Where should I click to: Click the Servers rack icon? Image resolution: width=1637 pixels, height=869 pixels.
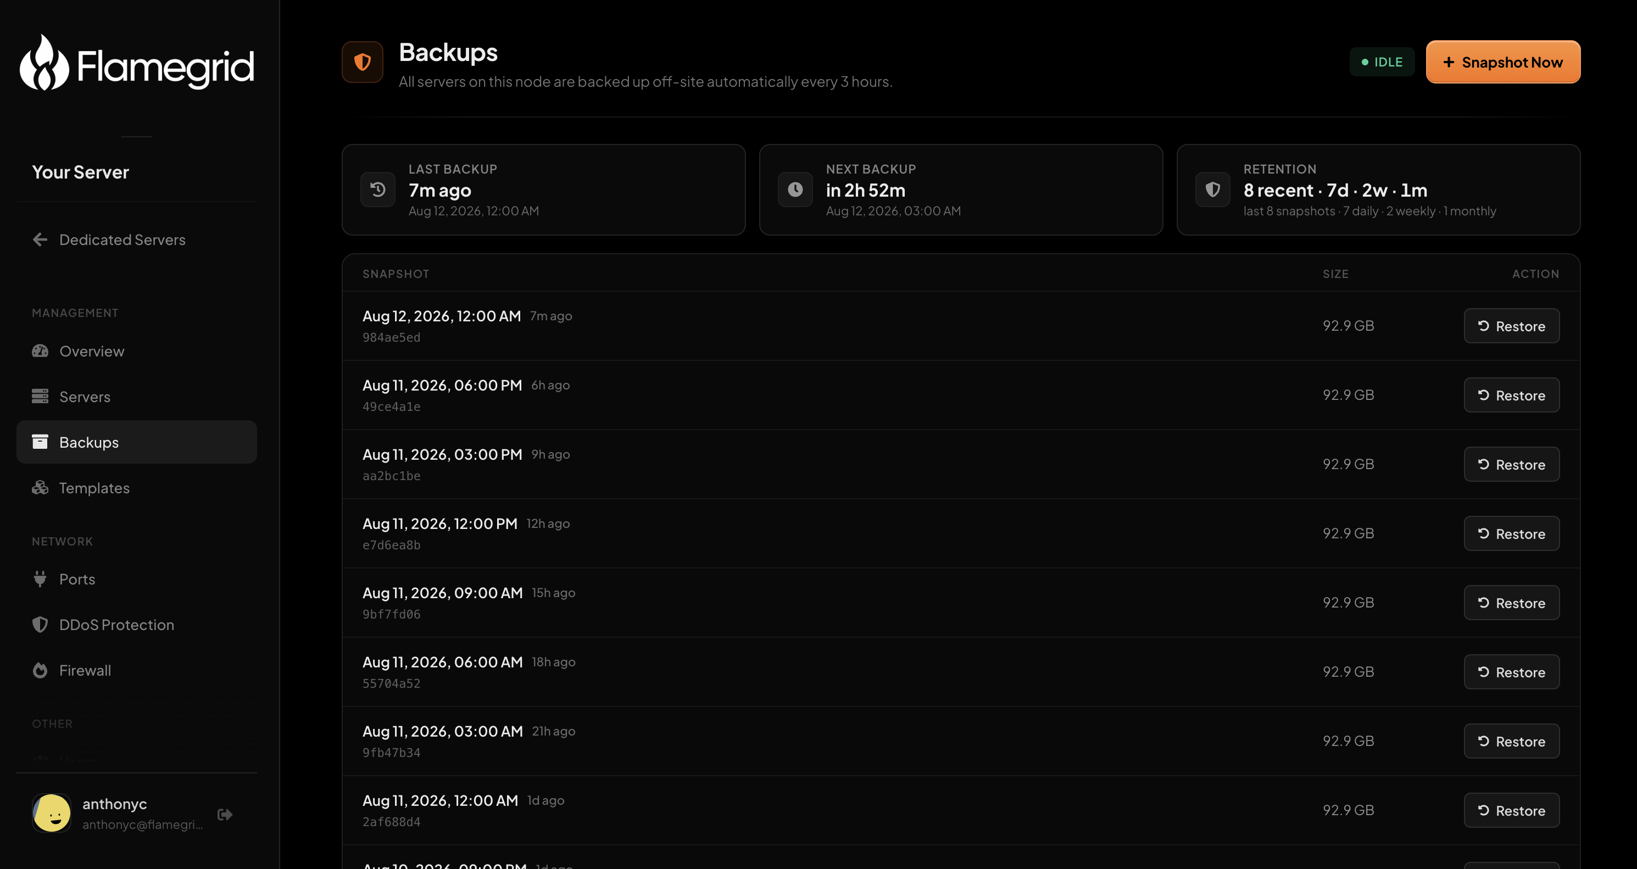coord(40,397)
